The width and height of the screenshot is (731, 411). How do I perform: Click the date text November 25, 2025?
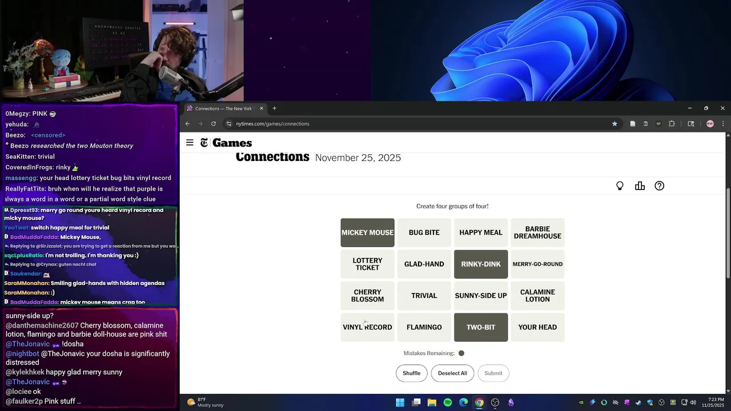[x=358, y=158]
